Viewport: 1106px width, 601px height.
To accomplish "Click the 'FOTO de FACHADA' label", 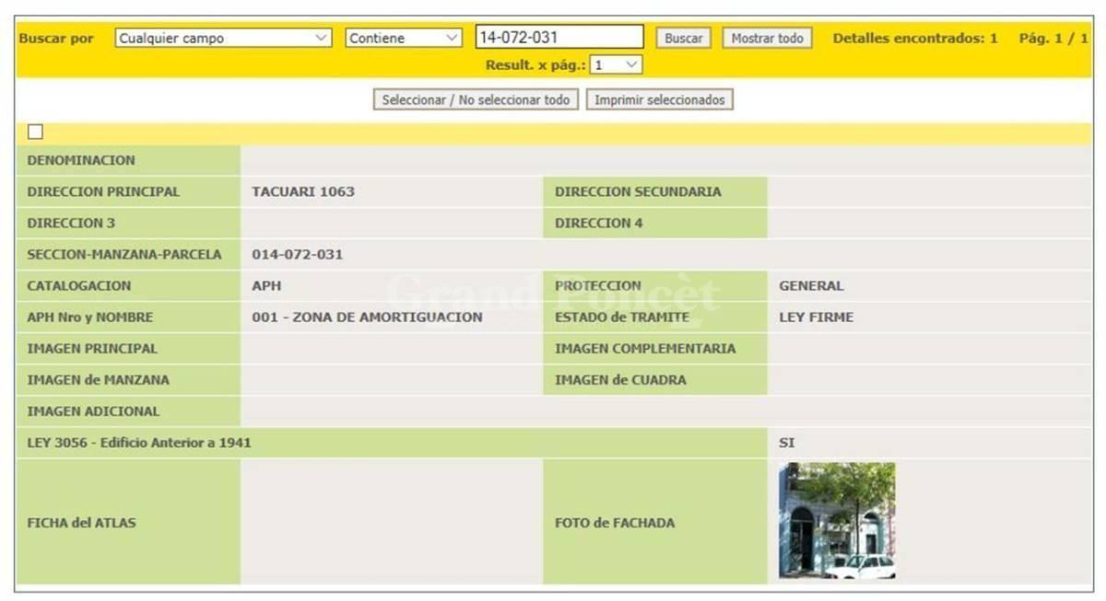I will 615,523.
